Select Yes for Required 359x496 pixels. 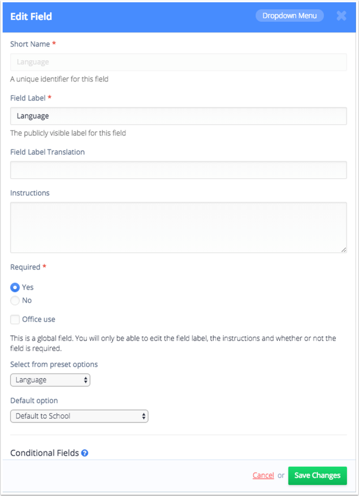[15, 287]
